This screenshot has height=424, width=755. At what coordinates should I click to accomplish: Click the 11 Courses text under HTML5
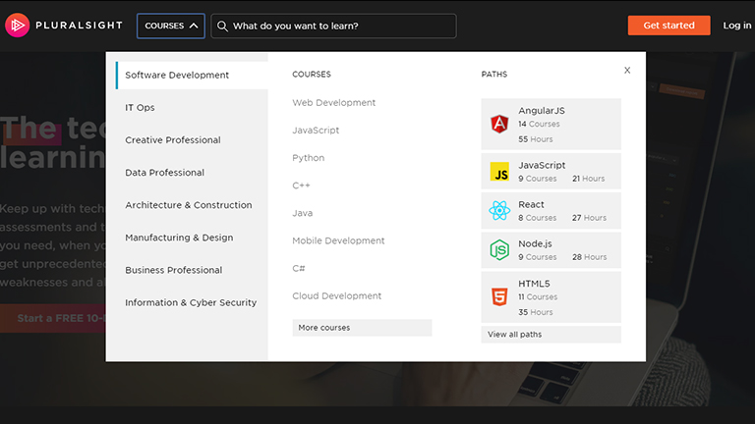pyautogui.click(x=538, y=297)
